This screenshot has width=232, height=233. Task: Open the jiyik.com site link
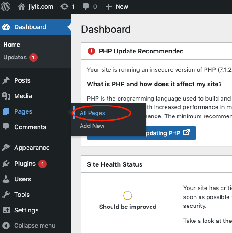[x=41, y=7]
